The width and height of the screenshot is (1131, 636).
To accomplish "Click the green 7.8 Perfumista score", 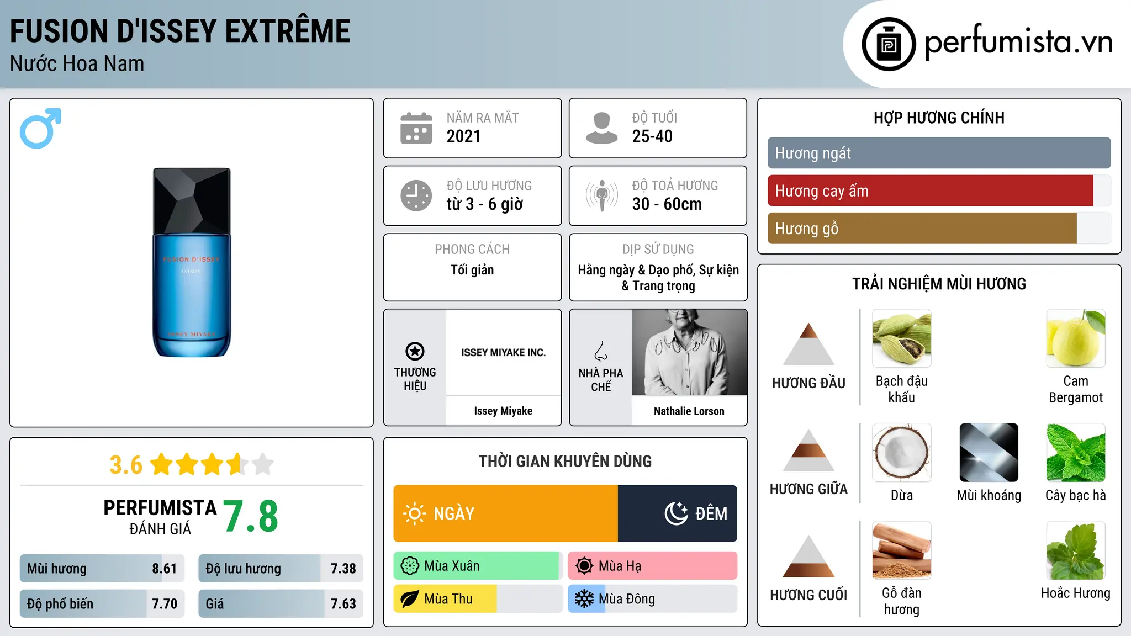I will 251,516.
